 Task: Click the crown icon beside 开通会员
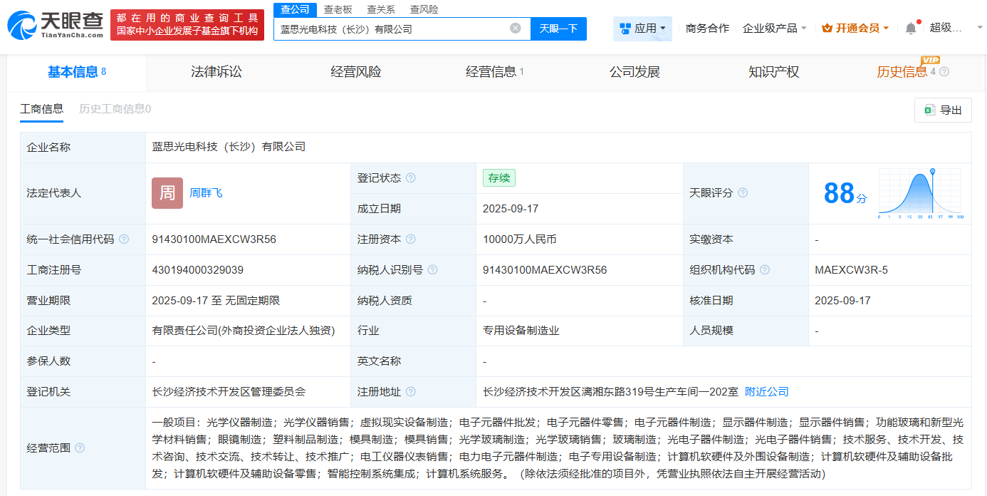coord(826,26)
